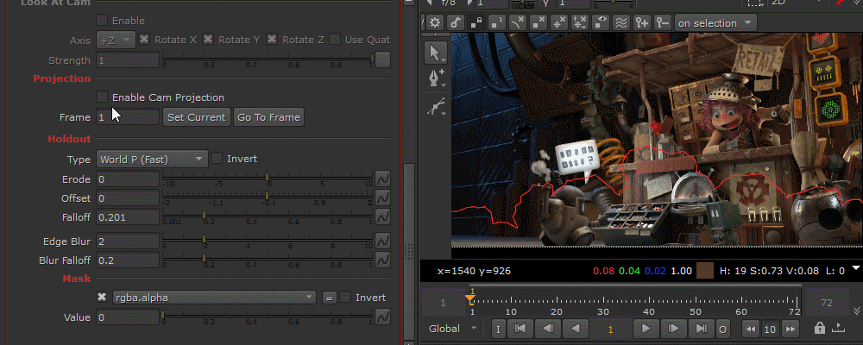
Task: Open the mask Value animation curve icon
Action: tap(382, 317)
